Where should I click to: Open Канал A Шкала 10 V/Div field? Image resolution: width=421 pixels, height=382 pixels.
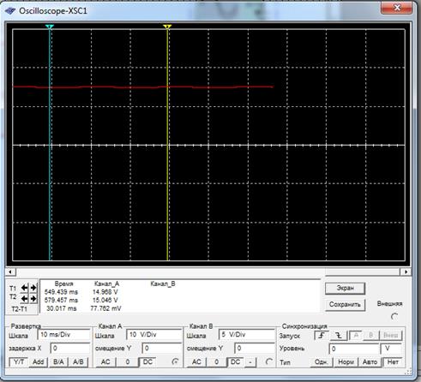point(153,335)
